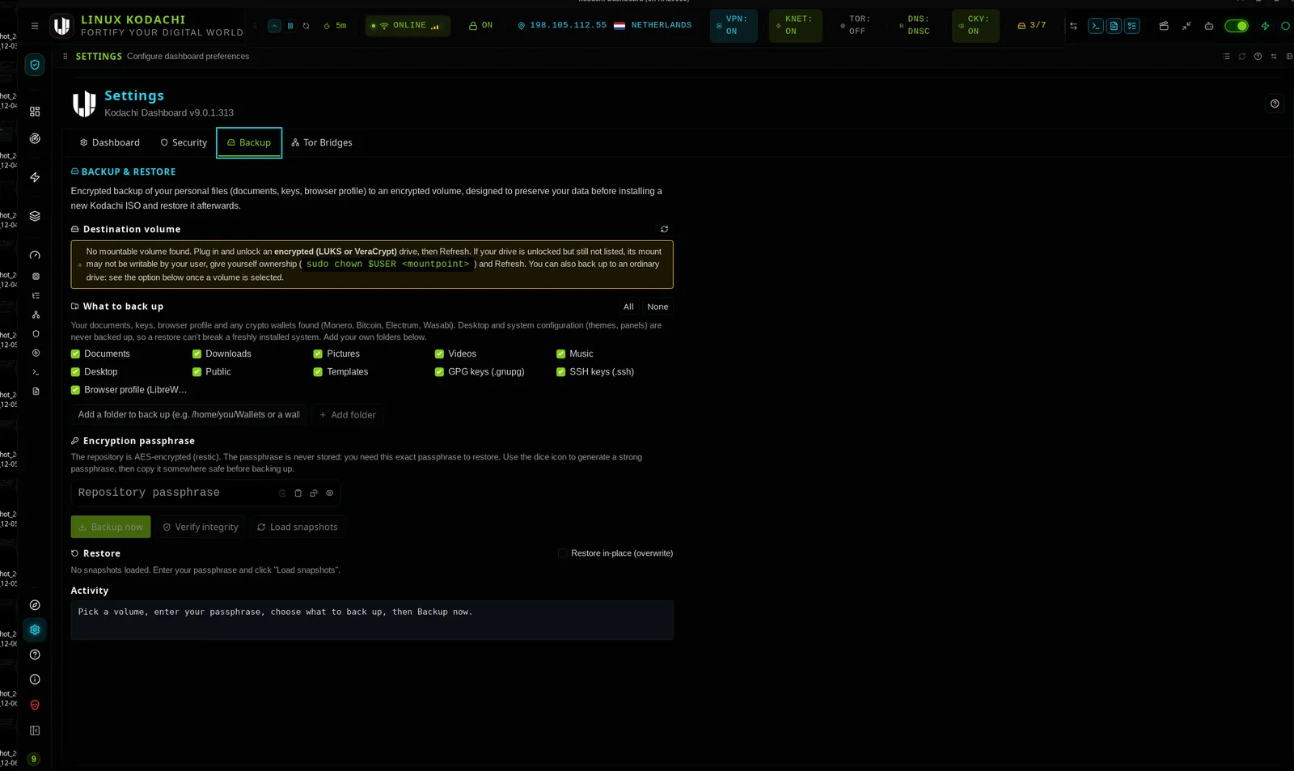This screenshot has width=1294, height=771.
Task: Click the Load snapshots button
Action: point(297,527)
